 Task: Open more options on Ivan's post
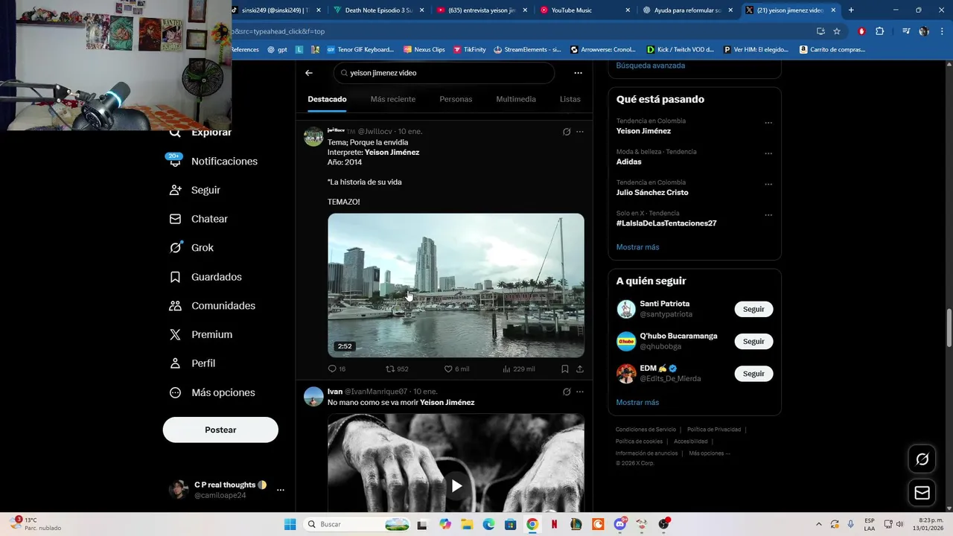pyautogui.click(x=580, y=392)
